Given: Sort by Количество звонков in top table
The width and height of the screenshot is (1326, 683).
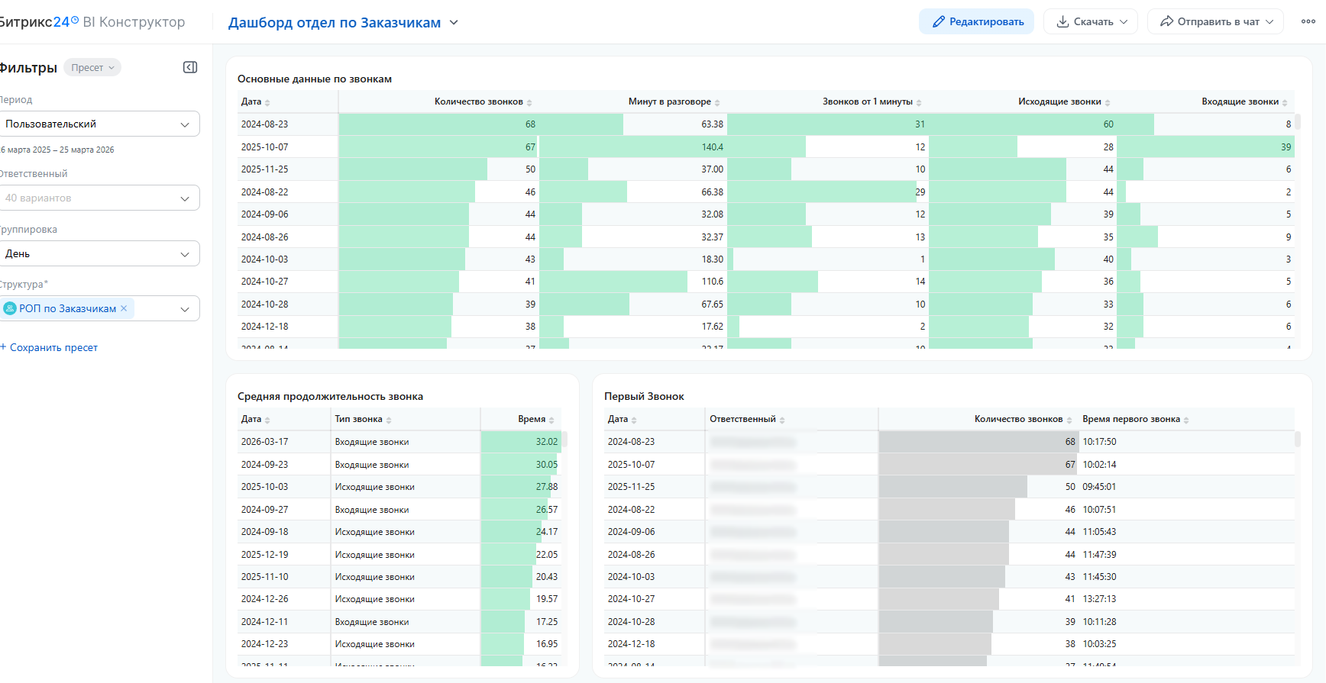Looking at the screenshot, I should [x=483, y=101].
